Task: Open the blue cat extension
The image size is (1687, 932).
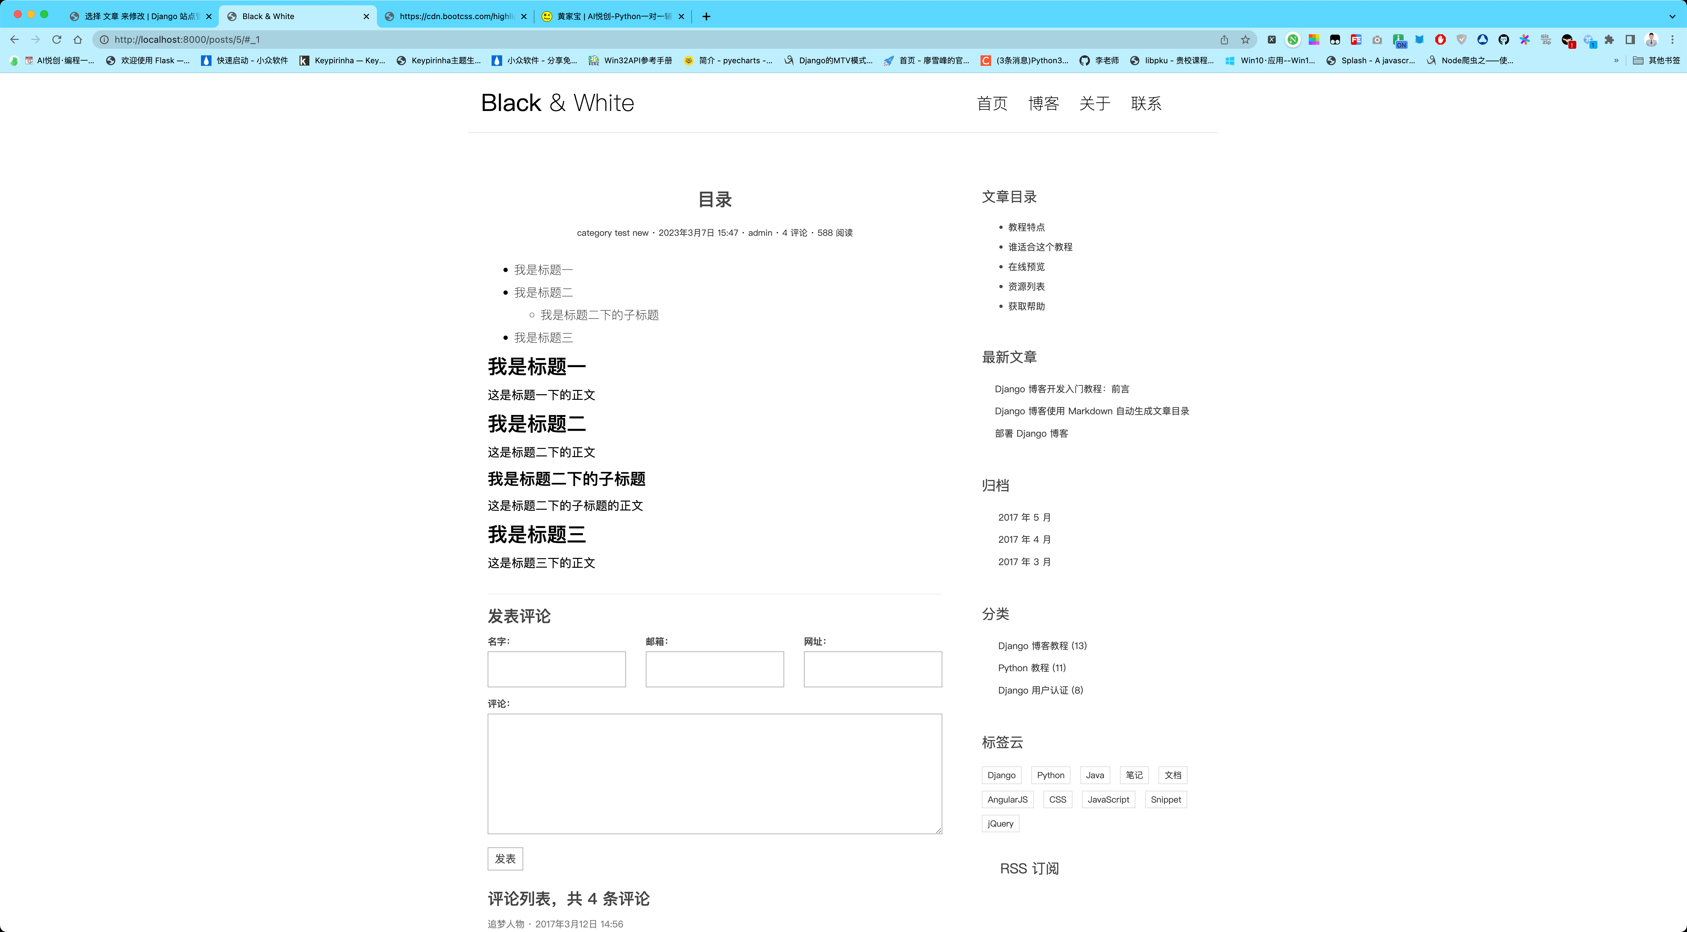Action: (1419, 39)
